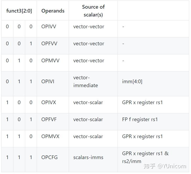The height and width of the screenshot is (174, 191).
Task: Select the OPMVV operand cell
Action: pos(50,61)
